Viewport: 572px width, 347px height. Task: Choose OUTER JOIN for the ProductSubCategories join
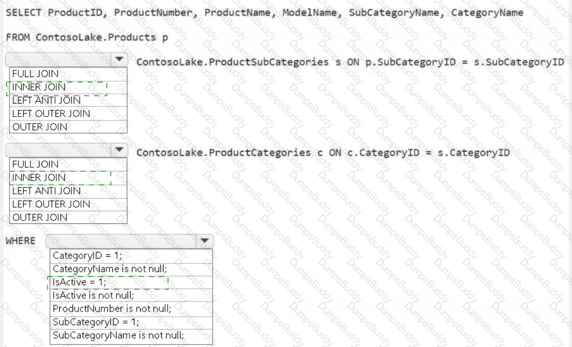39,127
